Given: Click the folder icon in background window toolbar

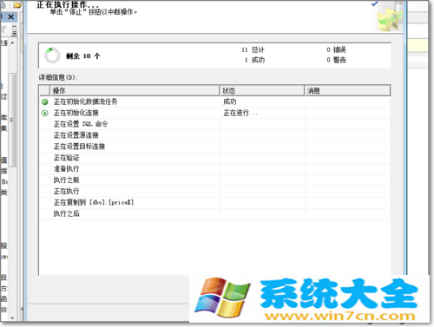Looking at the screenshot, I should [x=17, y=4].
